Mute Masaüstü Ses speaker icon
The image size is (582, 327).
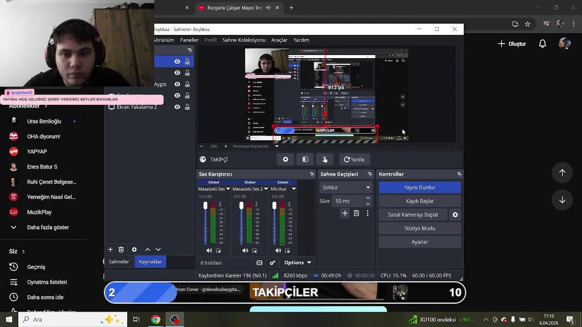pos(209,251)
